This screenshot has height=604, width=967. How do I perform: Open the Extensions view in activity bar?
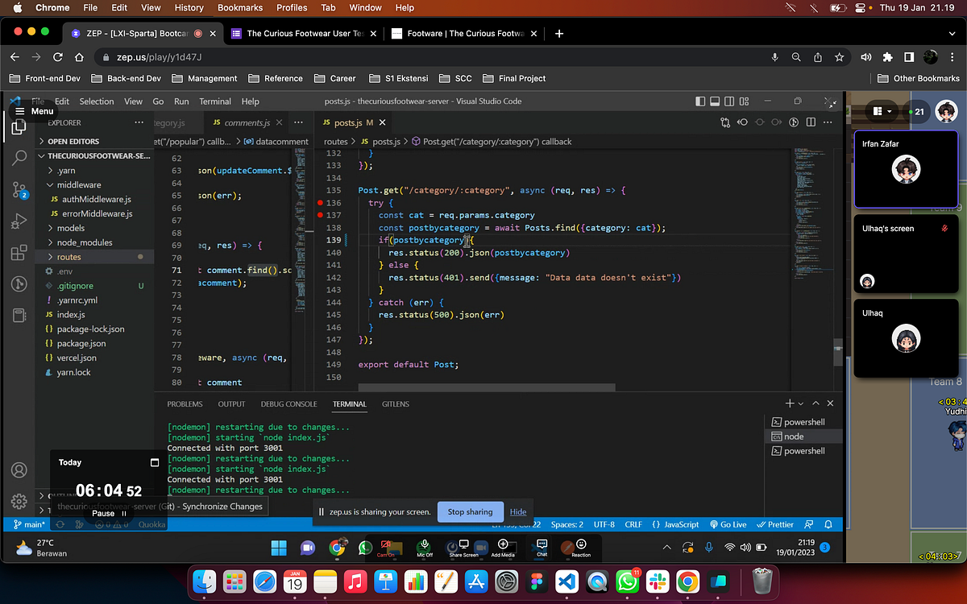tap(19, 253)
